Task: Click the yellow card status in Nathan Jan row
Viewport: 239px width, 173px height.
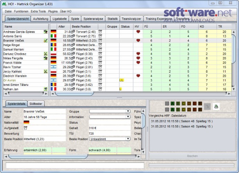Action: [x=121, y=89]
